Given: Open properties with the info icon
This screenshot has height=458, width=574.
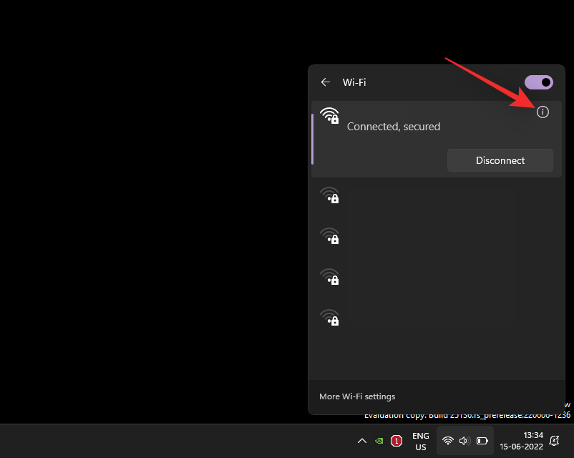Looking at the screenshot, I should 543,112.
